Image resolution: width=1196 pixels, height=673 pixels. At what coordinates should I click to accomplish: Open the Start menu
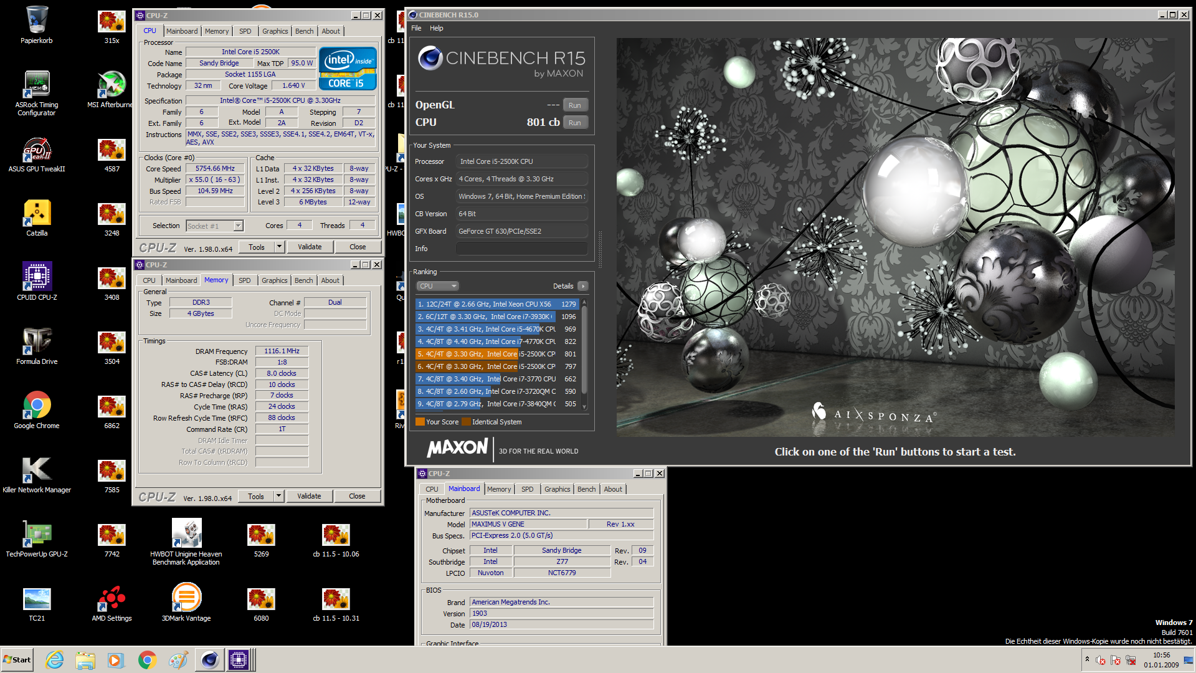[17, 660]
